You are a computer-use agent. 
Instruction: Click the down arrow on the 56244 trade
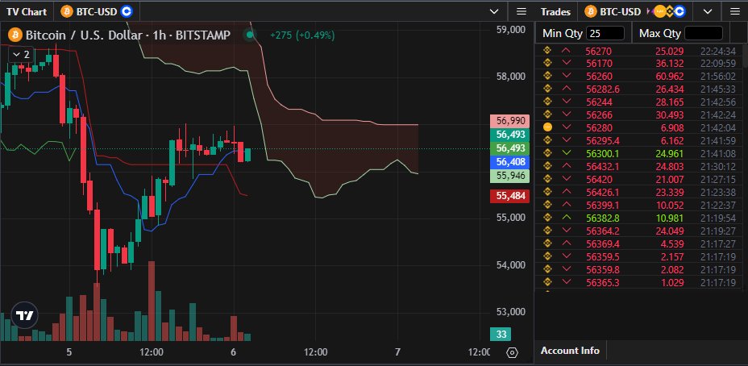(567, 102)
